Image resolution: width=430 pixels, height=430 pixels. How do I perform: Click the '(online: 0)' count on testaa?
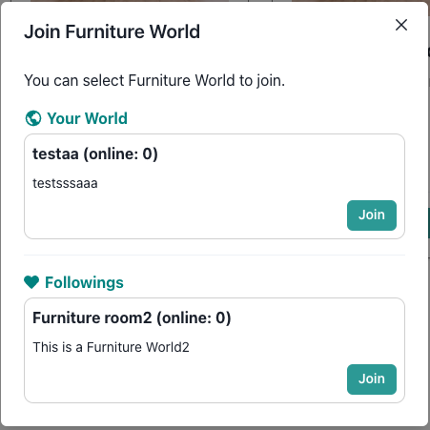click(120, 154)
